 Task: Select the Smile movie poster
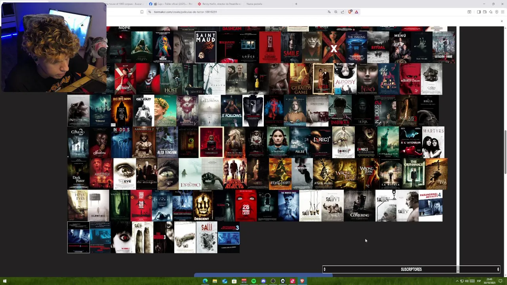tap(291, 47)
